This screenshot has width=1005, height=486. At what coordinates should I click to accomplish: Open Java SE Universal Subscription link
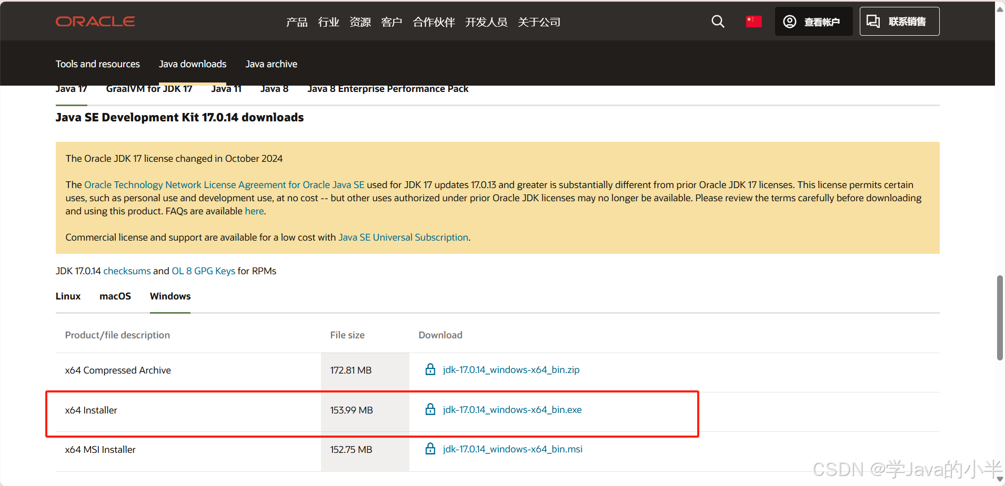click(x=403, y=237)
